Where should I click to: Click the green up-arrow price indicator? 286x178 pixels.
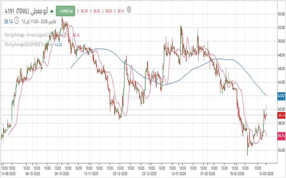pyautogui.click(x=52, y=9)
